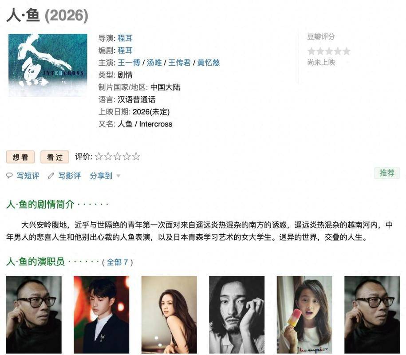Screen dimensions: 406x355
Task: Open 全部 7 full cast list
Action: [118, 262]
